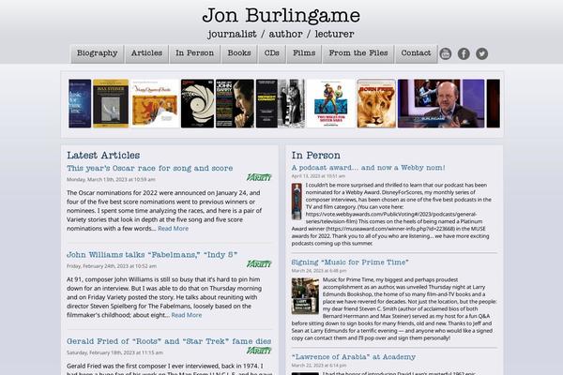Screen dimensions: 563x375
Task: Click Variety logo beside Oscar race article
Action: click(259, 177)
